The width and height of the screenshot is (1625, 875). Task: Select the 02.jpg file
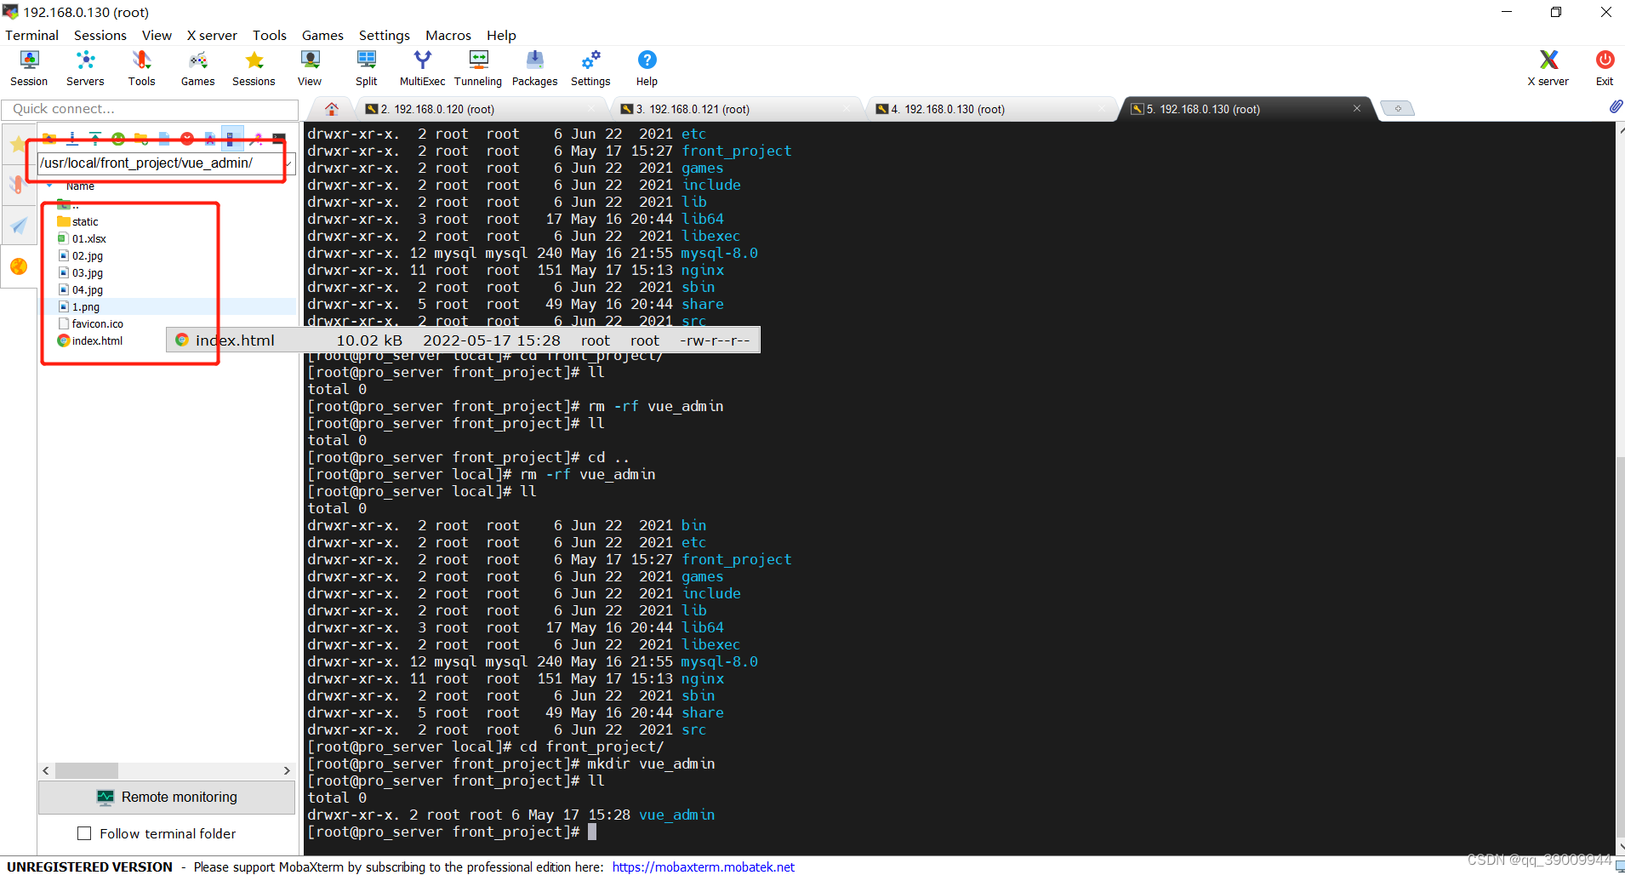[80, 255]
